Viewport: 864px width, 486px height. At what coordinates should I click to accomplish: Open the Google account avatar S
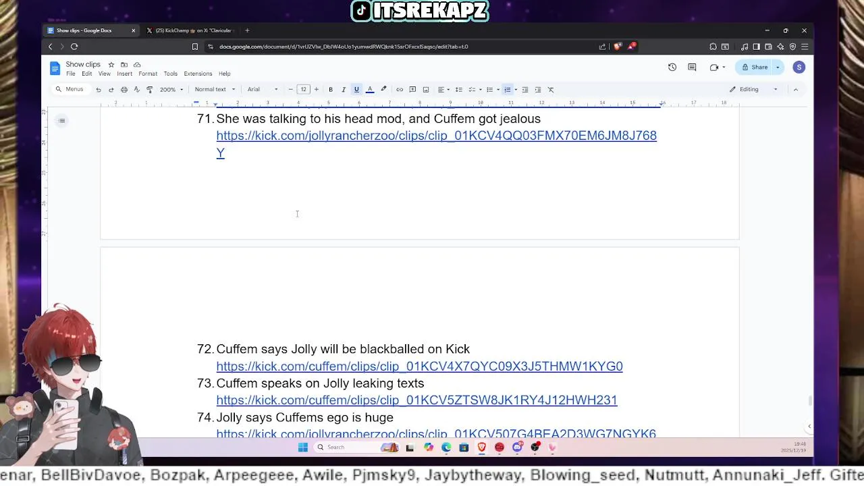pos(799,67)
